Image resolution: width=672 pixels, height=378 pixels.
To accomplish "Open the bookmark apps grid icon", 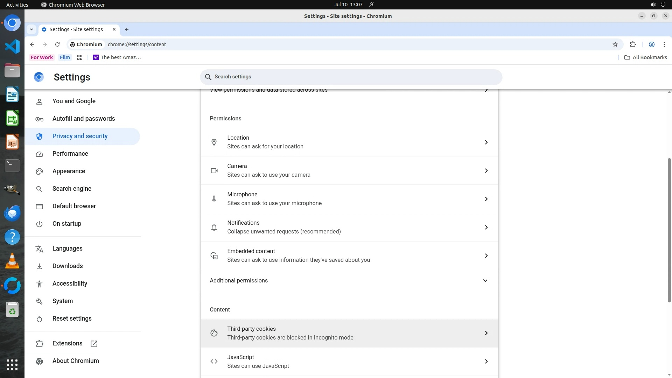I will click(80, 57).
